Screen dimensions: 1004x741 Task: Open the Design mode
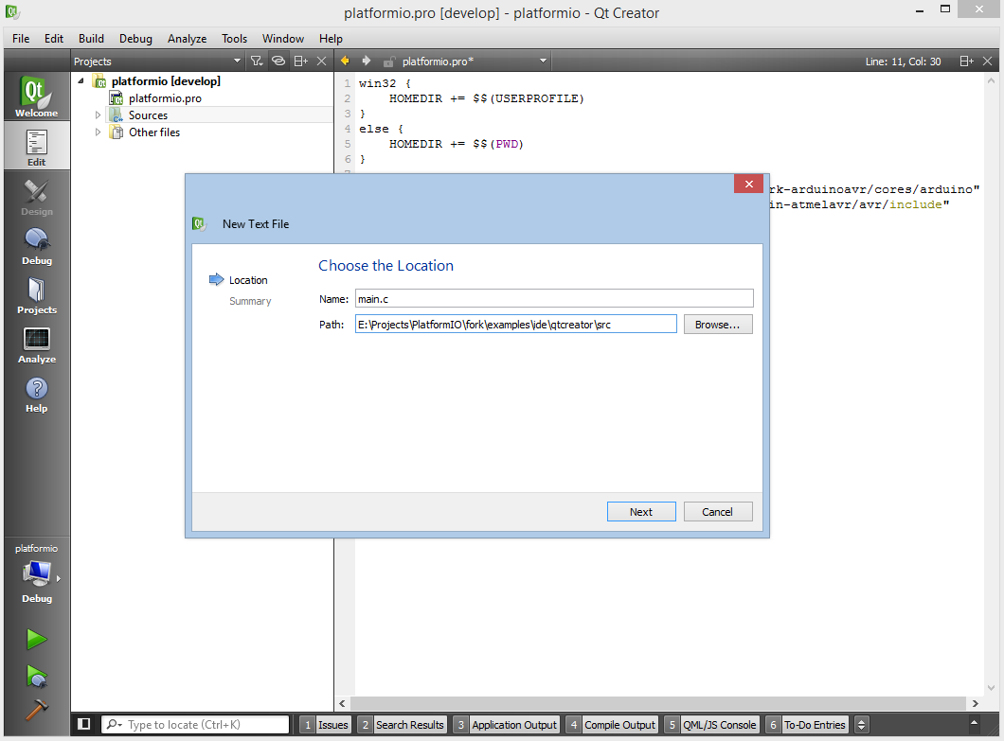[x=37, y=197]
